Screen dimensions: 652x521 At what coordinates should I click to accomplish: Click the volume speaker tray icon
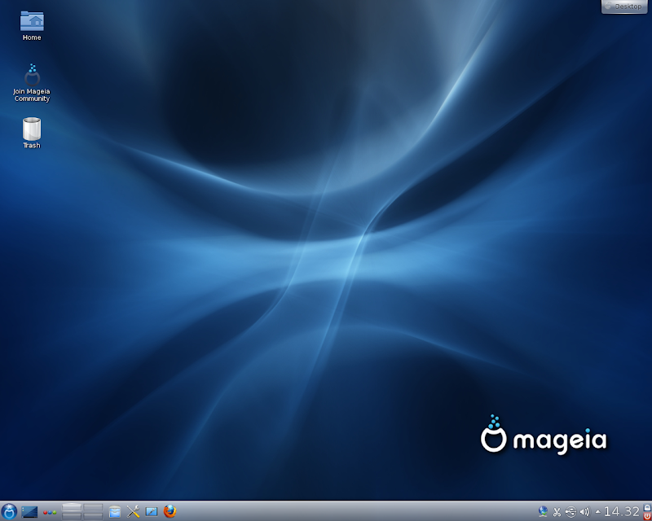584,512
